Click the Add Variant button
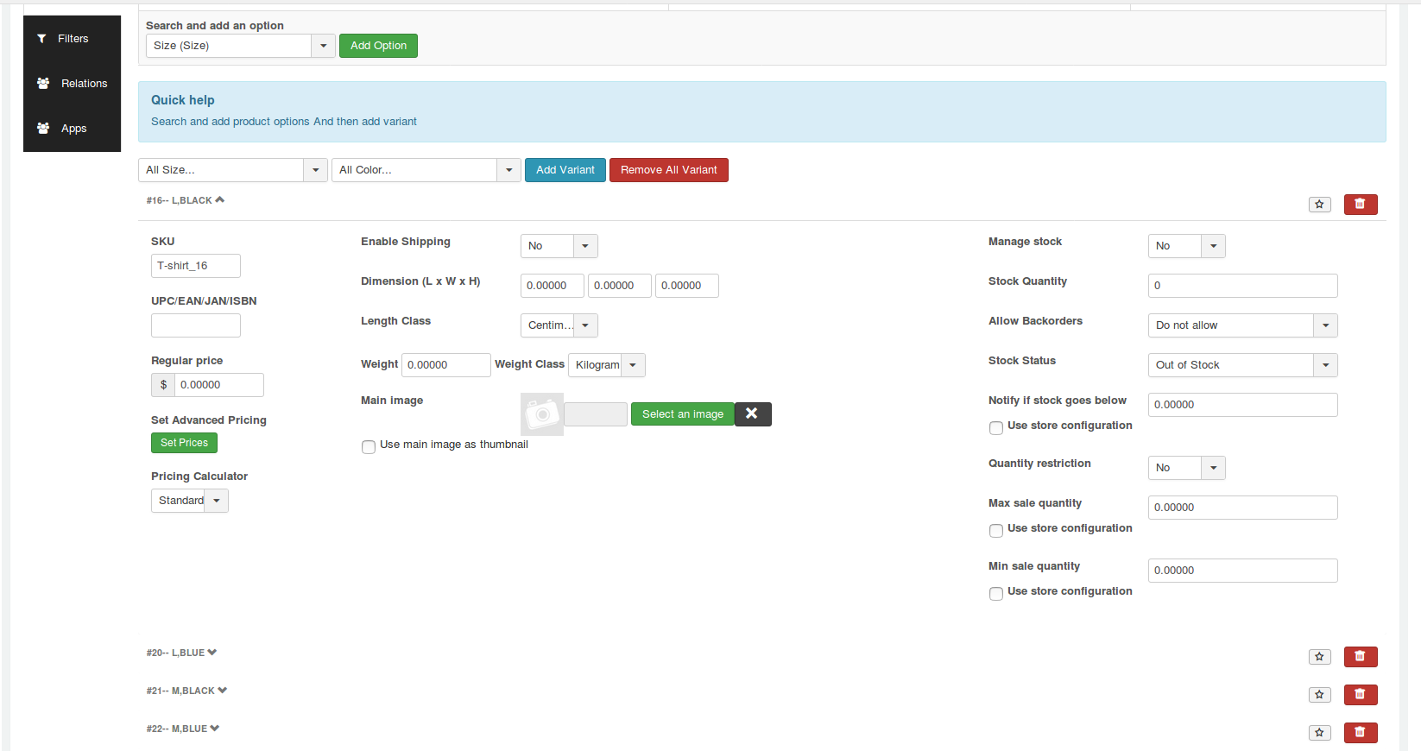The image size is (1421, 751). point(565,170)
